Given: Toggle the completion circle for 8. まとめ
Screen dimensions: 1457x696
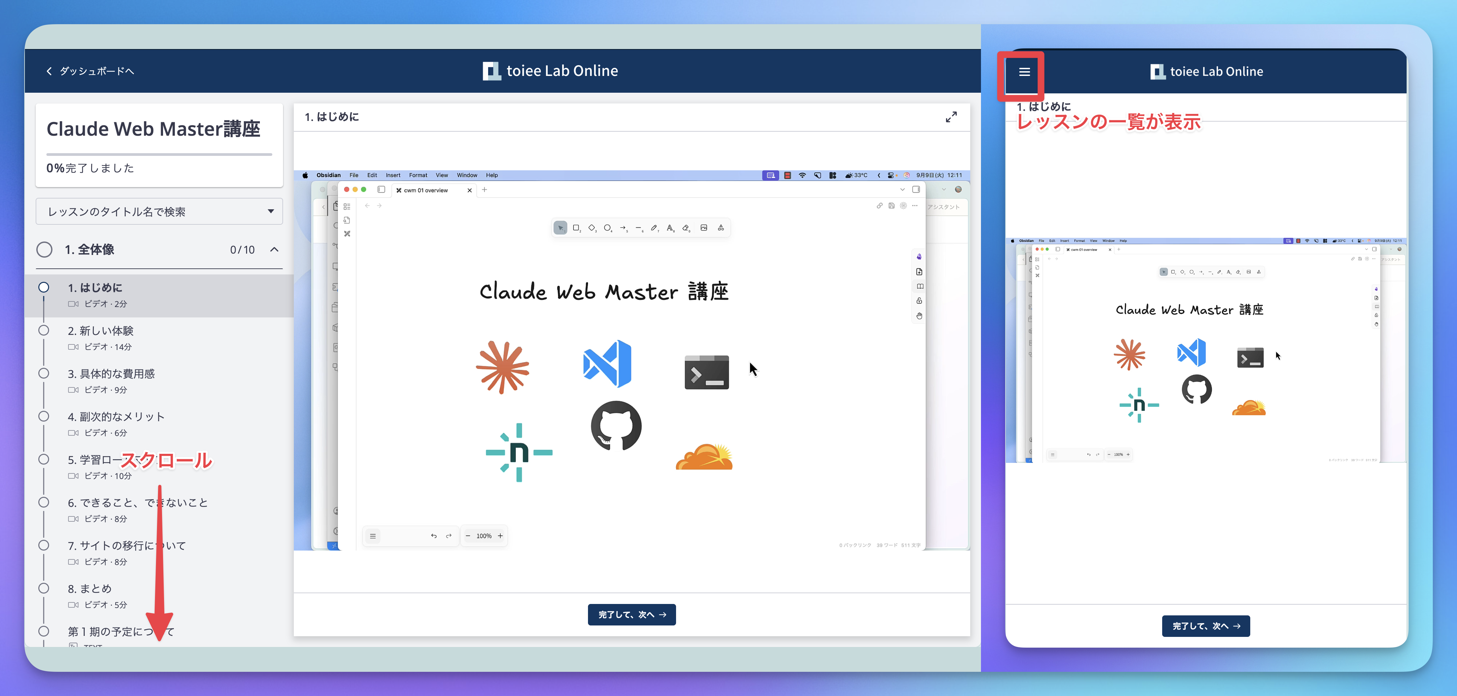Looking at the screenshot, I should (44, 588).
